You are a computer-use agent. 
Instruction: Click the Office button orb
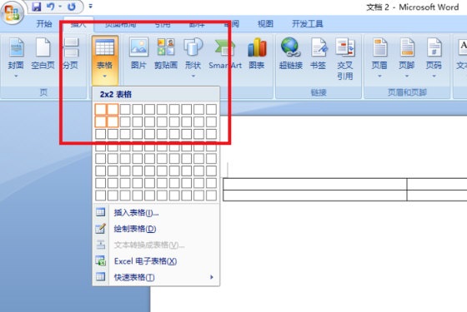pos(12,12)
